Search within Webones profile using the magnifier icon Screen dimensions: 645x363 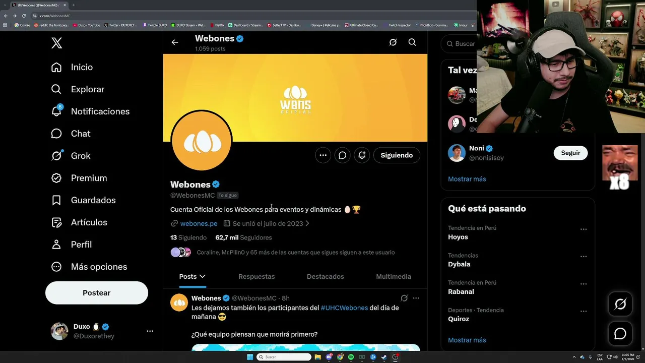pos(412,42)
